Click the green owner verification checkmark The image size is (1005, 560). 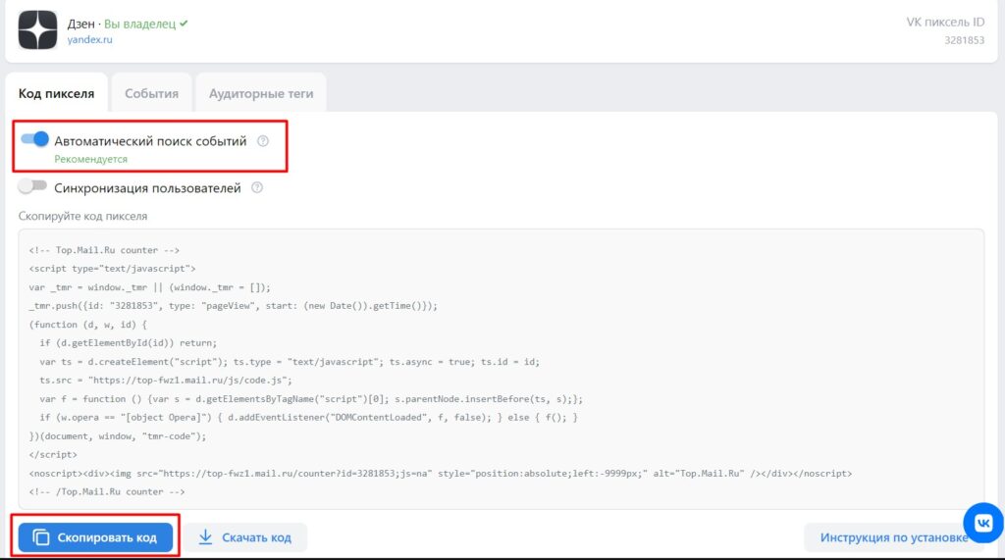tap(184, 23)
